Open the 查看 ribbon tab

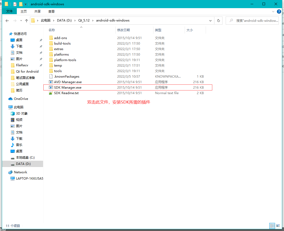51,11
